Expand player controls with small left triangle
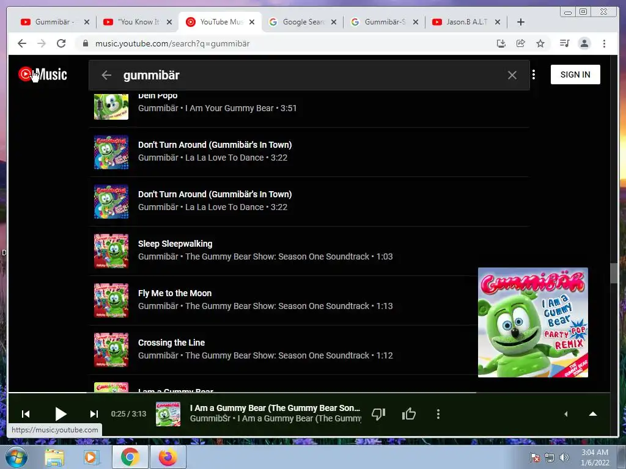The image size is (626, 469). click(x=565, y=414)
